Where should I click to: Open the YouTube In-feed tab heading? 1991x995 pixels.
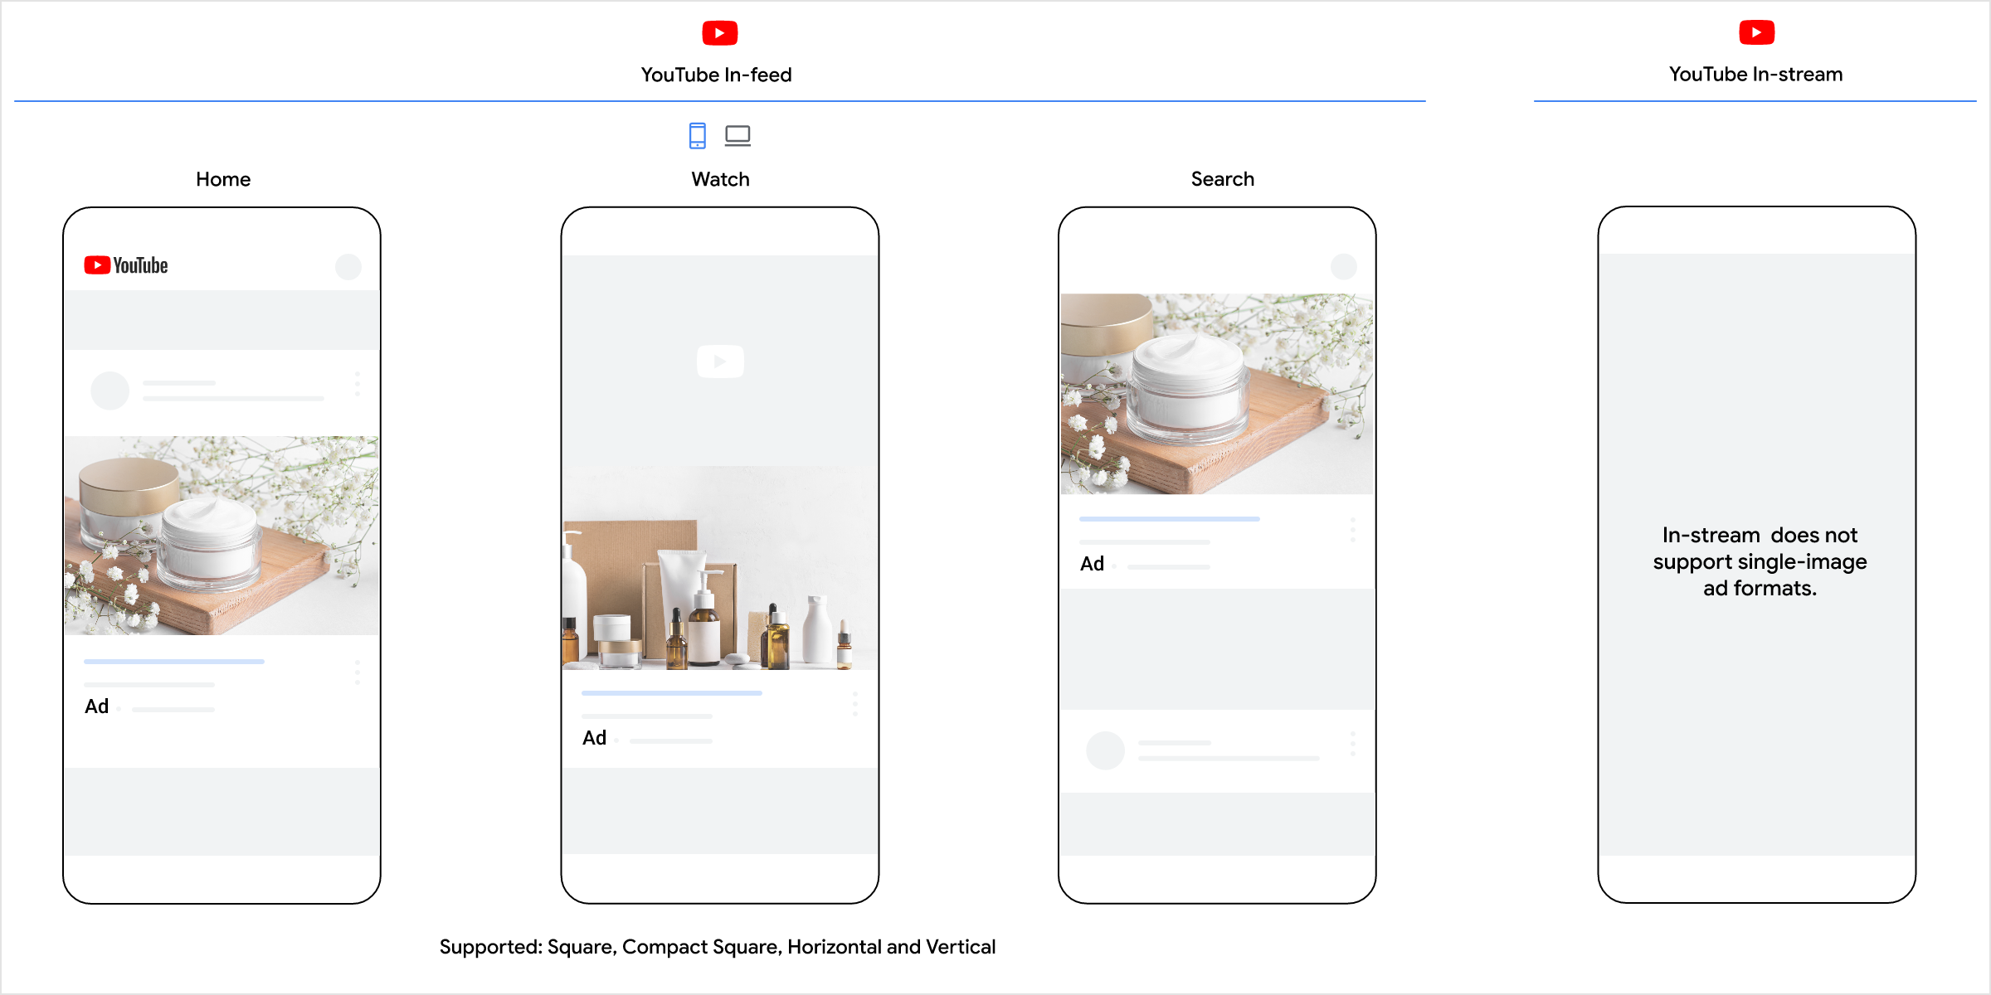[x=716, y=75]
